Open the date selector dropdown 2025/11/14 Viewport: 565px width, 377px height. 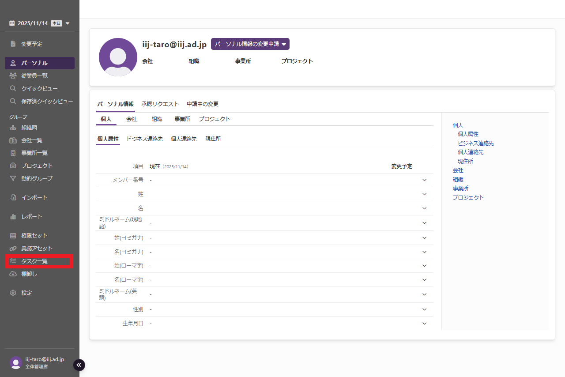[x=39, y=23]
